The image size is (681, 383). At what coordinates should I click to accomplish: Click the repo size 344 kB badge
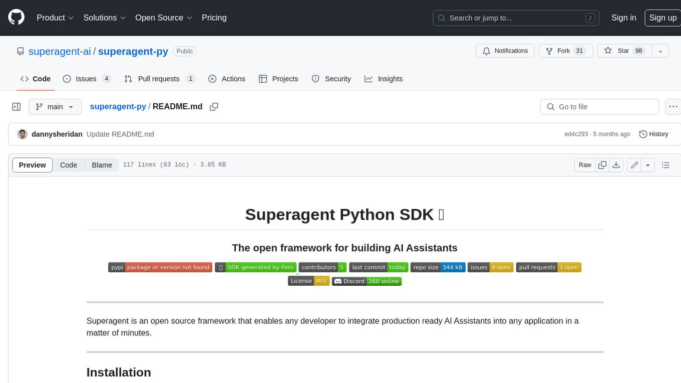(x=438, y=267)
